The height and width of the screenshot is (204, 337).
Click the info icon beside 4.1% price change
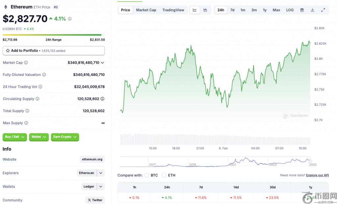point(70,19)
